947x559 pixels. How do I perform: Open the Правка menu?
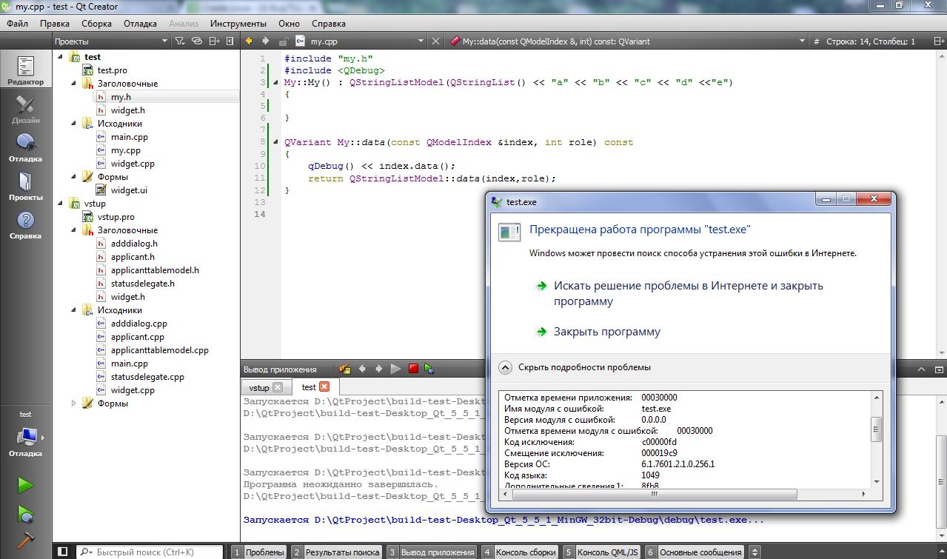coord(55,23)
